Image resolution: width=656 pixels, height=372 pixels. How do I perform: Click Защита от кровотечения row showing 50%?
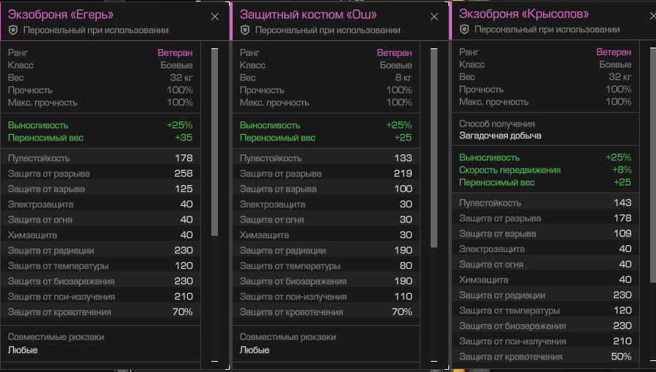(x=544, y=357)
